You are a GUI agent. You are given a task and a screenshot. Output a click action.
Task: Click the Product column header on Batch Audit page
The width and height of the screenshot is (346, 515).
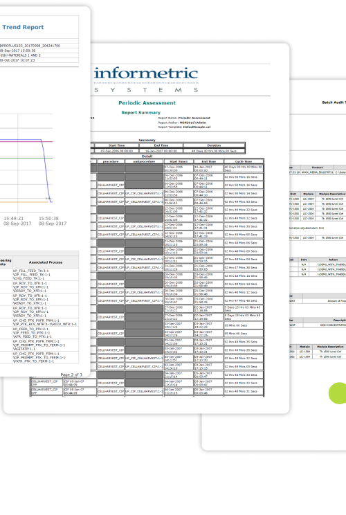(x=318, y=168)
